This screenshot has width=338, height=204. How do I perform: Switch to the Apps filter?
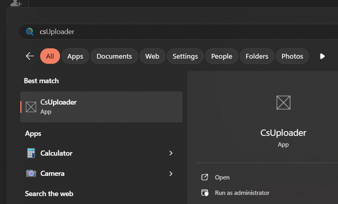pos(75,56)
